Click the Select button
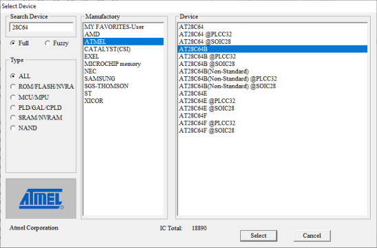The height and width of the screenshot is (248, 377). [259, 236]
